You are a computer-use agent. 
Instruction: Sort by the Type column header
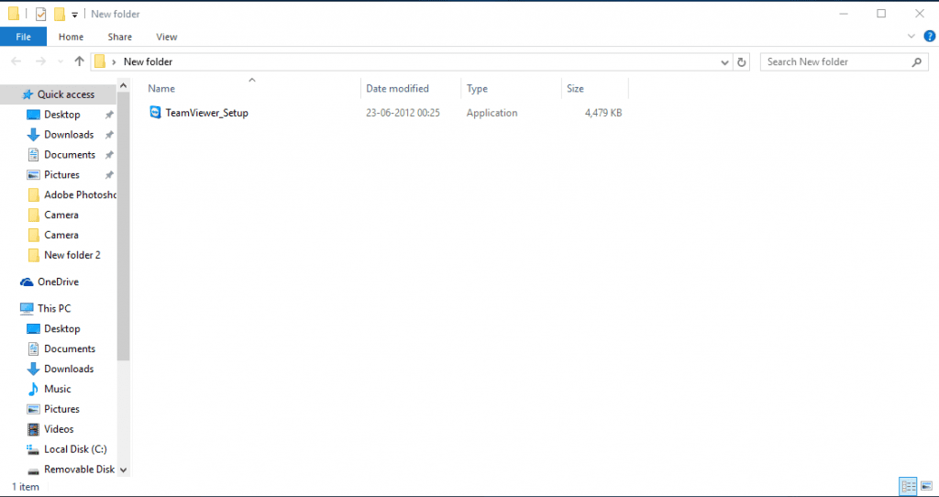pyautogui.click(x=512, y=89)
